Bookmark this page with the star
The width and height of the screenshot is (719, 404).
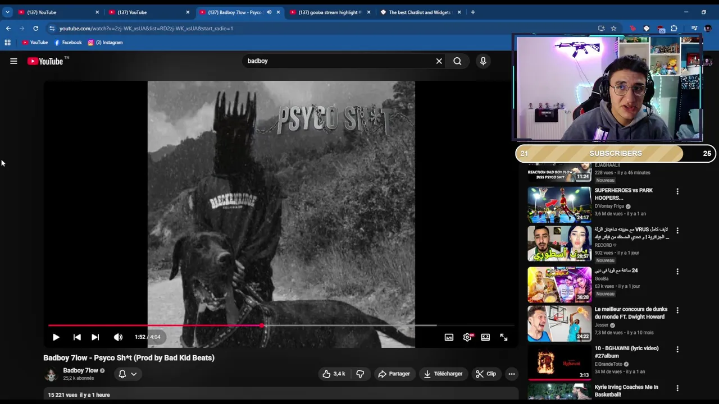point(614,28)
